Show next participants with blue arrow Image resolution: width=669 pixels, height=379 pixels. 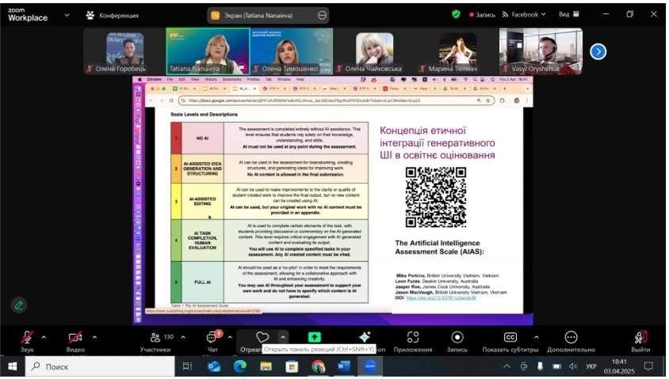(598, 51)
